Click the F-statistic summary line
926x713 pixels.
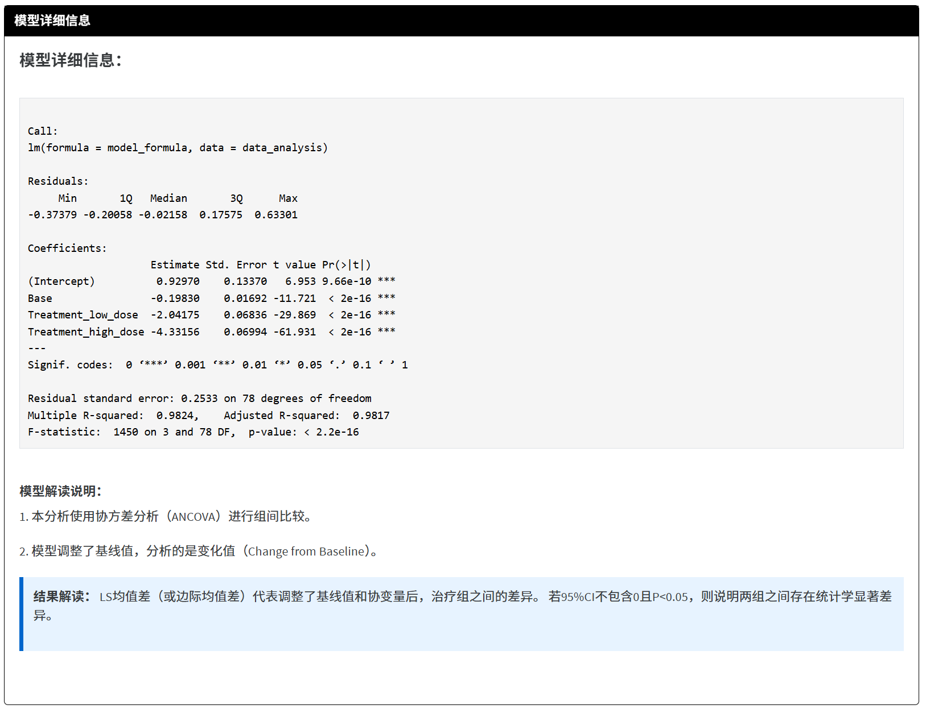pos(193,432)
